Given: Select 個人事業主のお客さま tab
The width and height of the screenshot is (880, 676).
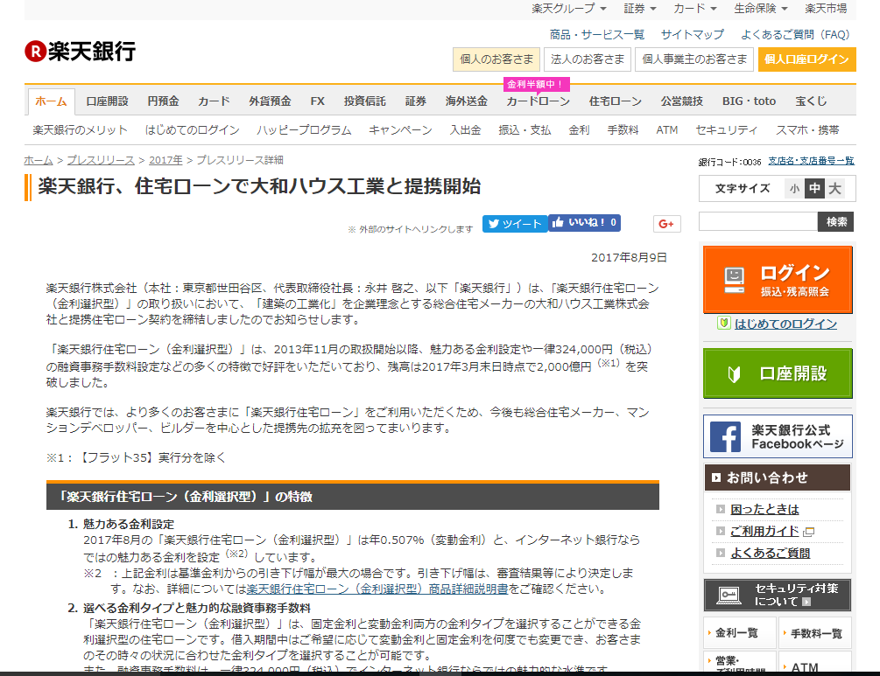Looking at the screenshot, I should click(x=694, y=59).
